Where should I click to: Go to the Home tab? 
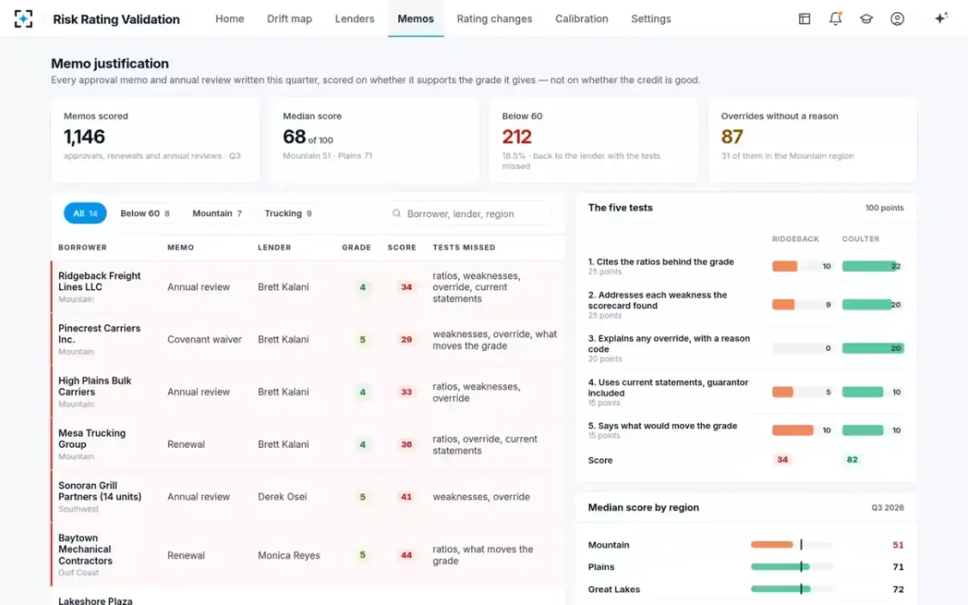click(230, 19)
